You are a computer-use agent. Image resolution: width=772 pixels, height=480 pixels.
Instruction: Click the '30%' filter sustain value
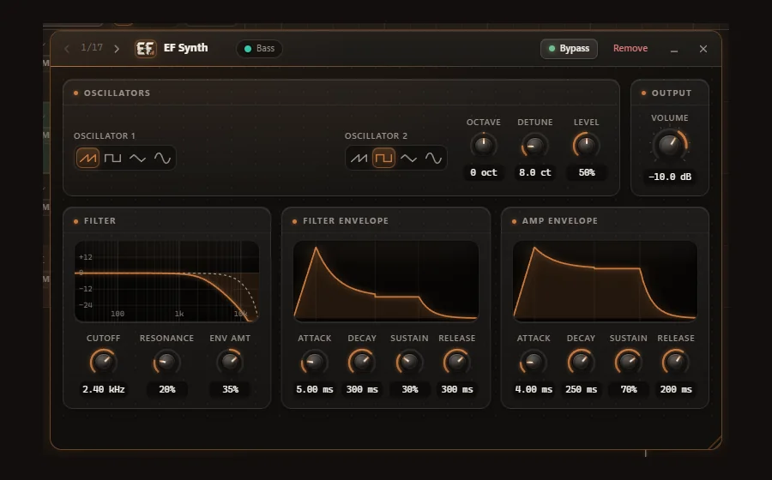pyautogui.click(x=410, y=389)
